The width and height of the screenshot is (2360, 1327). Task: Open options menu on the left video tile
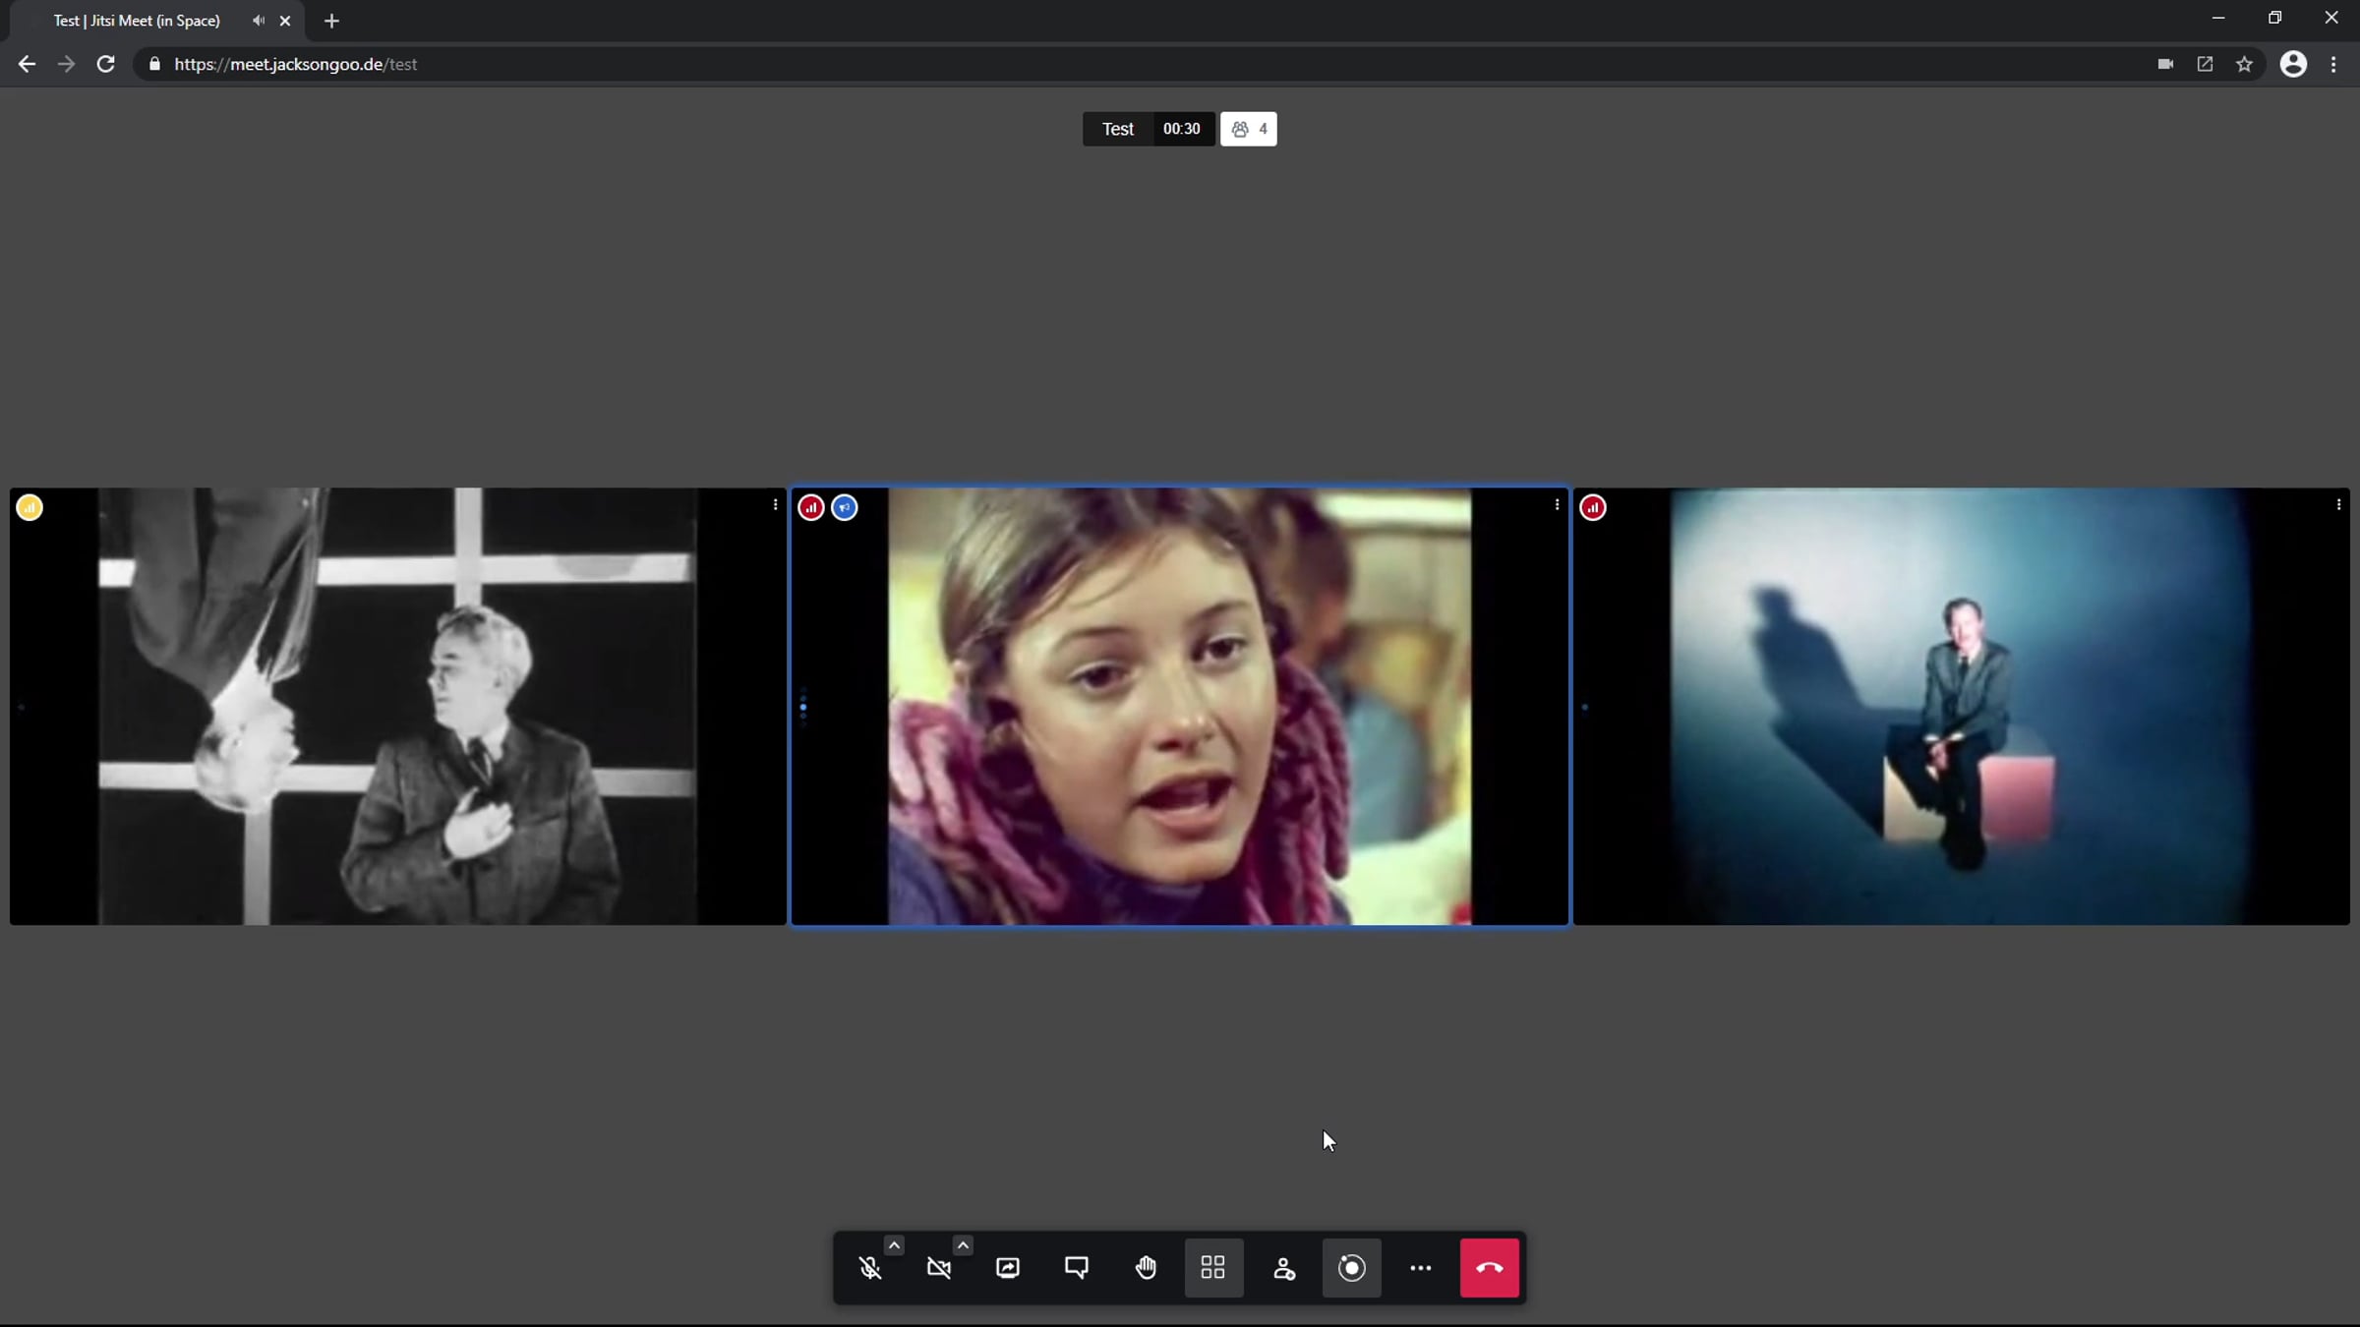[x=775, y=505]
